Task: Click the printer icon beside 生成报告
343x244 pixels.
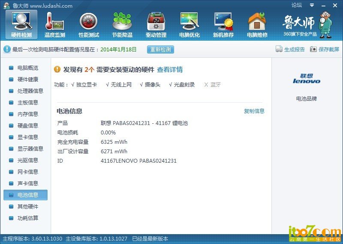Action: (279, 49)
